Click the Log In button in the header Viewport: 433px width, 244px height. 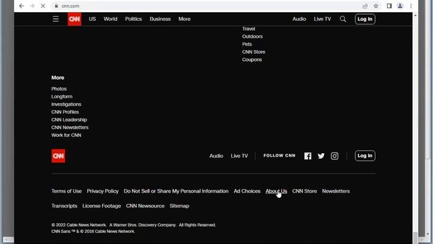365,19
